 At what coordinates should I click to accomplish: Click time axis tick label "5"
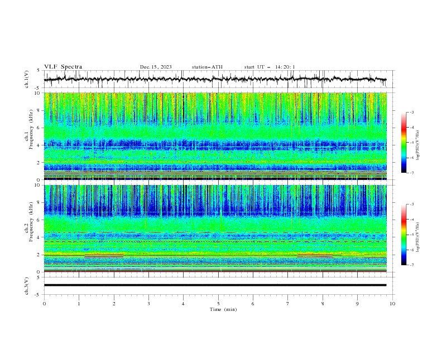click(218, 304)
